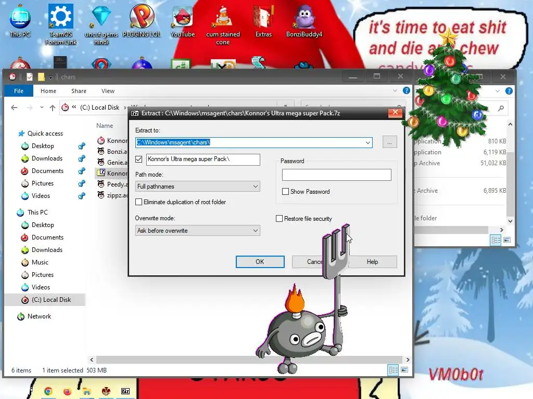Click help icon in rear window
This screenshot has width=533, height=399.
coord(509,90)
